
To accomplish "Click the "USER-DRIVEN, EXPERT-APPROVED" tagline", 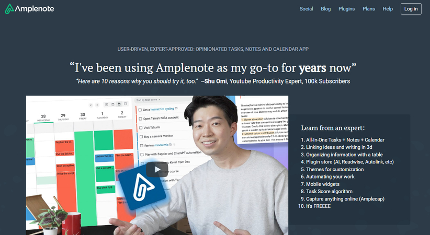I will (x=213, y=49).
